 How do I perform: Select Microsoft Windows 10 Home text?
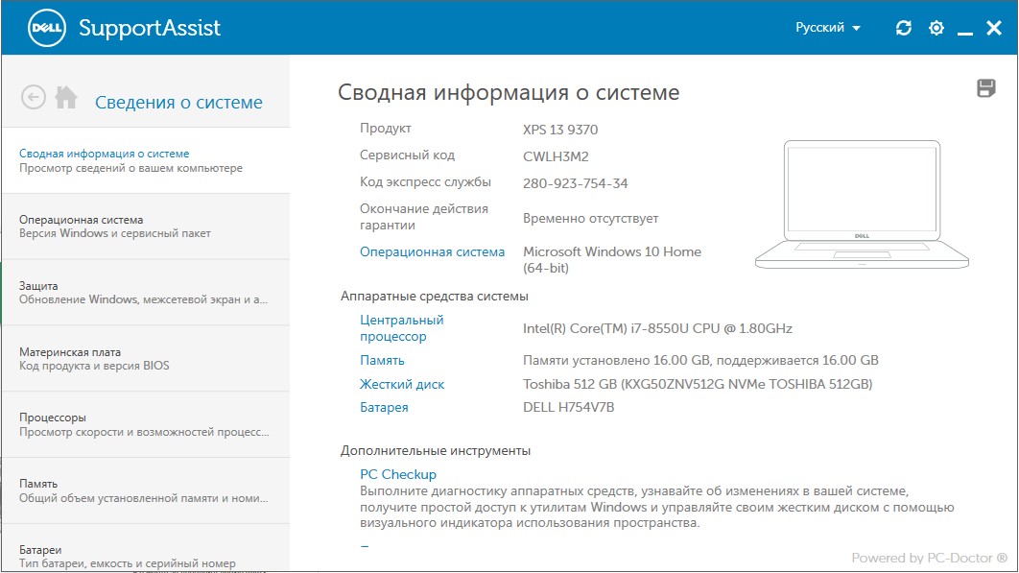[x=612, y=259]
